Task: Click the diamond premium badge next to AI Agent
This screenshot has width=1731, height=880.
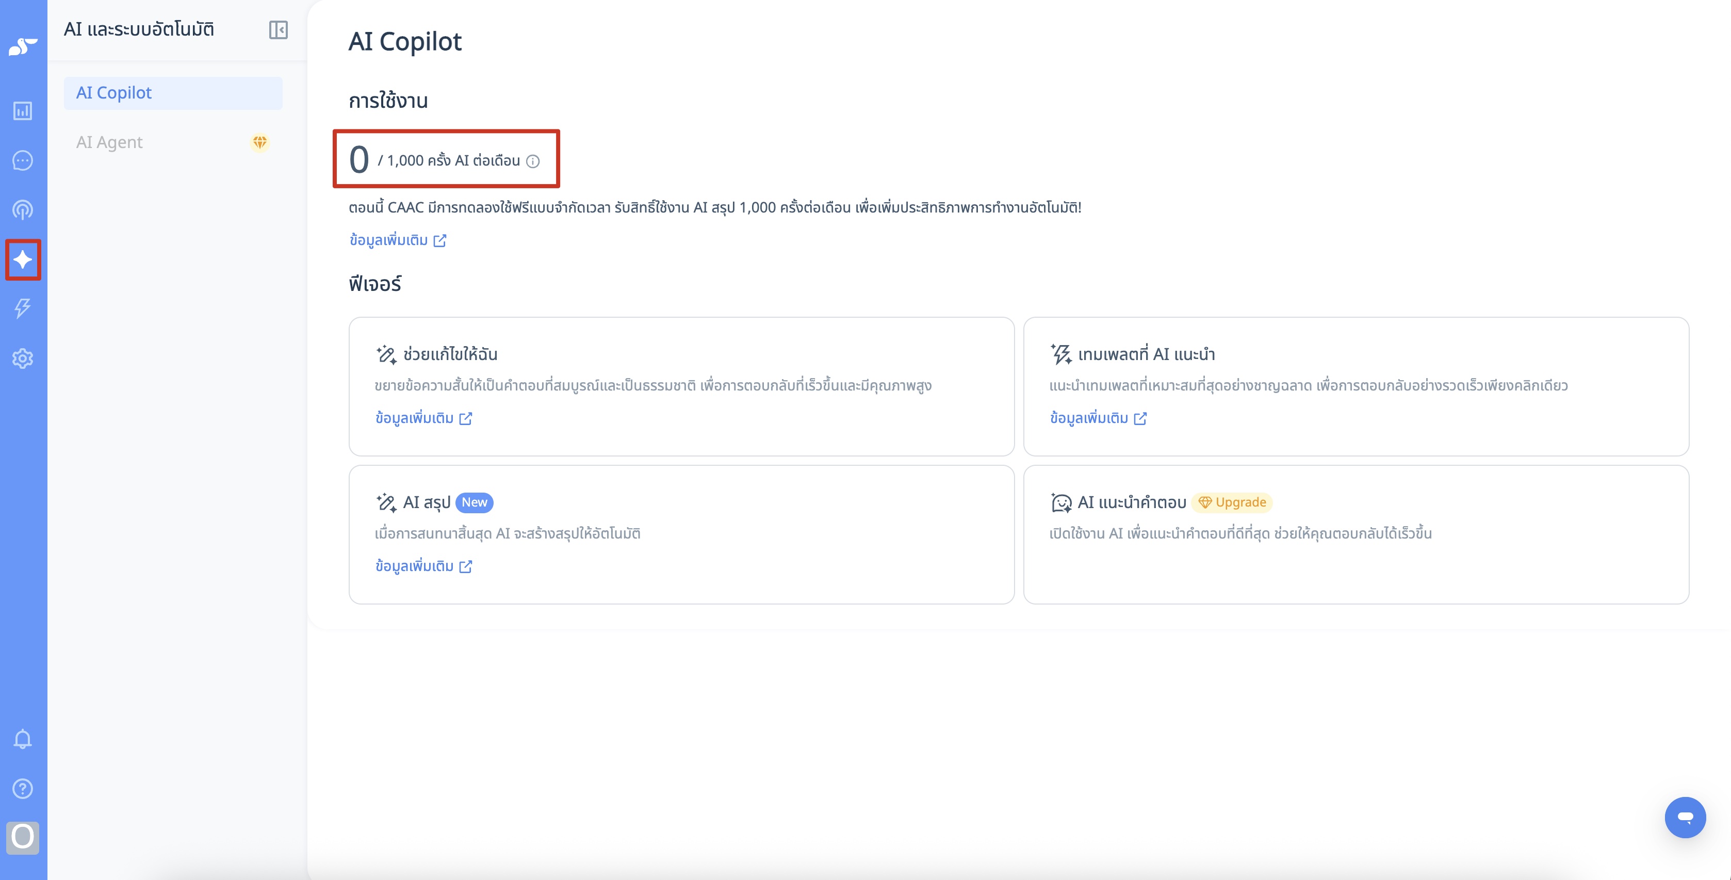Action: coord(260,142)
